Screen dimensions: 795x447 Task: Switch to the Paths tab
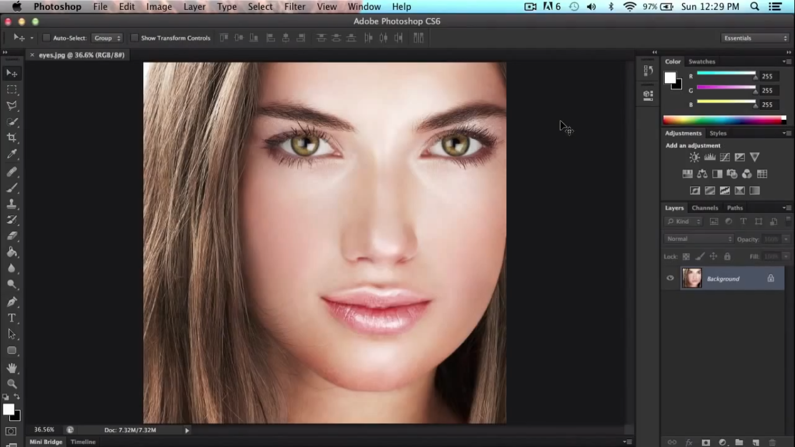click(x=735, y=208)
